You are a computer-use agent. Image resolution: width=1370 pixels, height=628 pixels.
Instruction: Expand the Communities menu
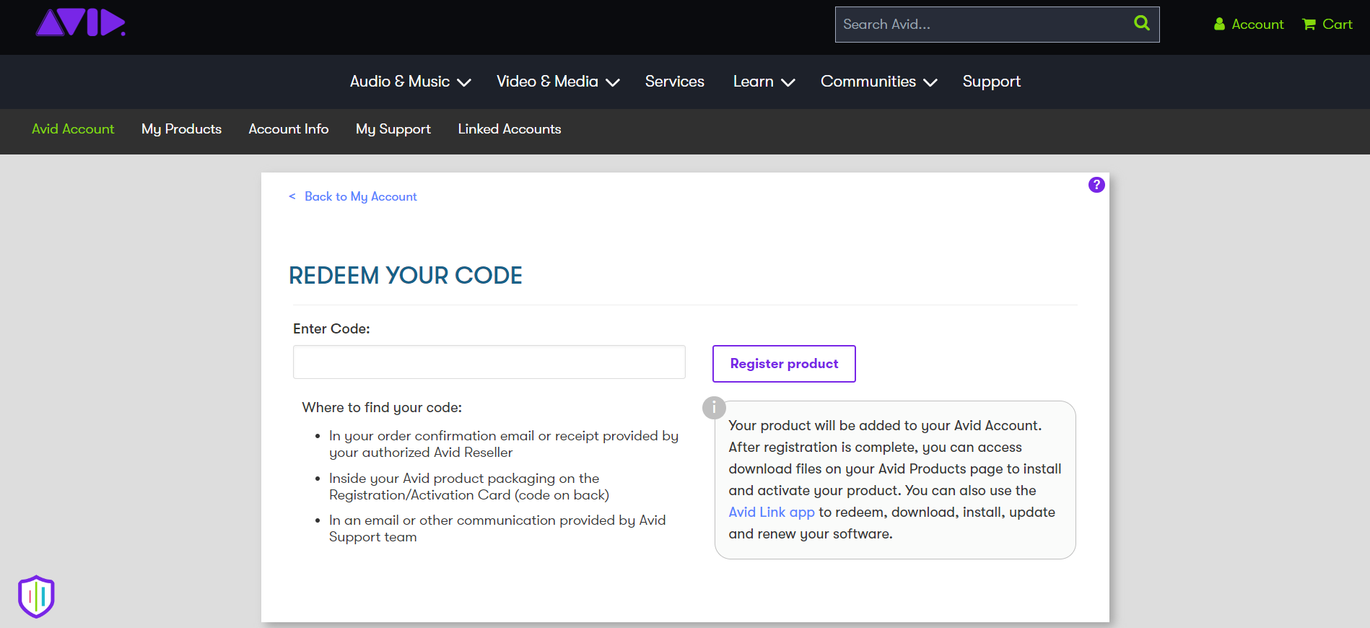point(878,82)
